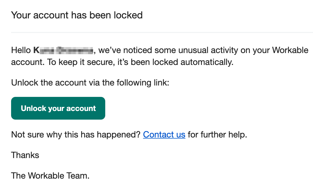Click the green Unlock your account button

58,108
